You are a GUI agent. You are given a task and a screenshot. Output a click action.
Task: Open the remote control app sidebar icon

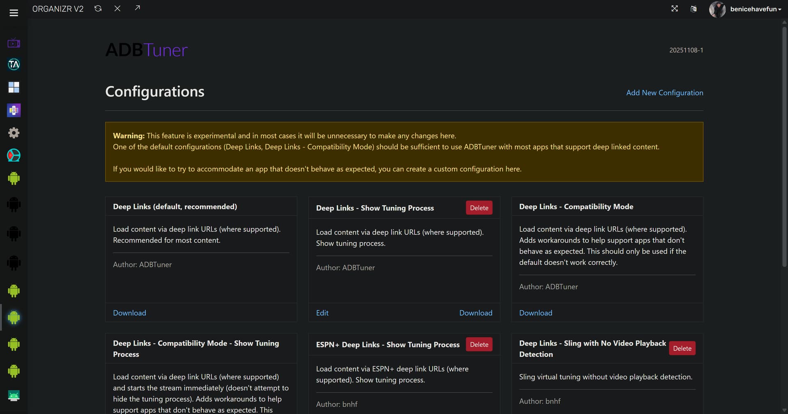(x=14, y=110)
